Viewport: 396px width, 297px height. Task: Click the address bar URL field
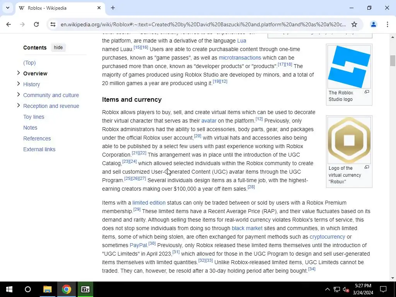[203, 24]
